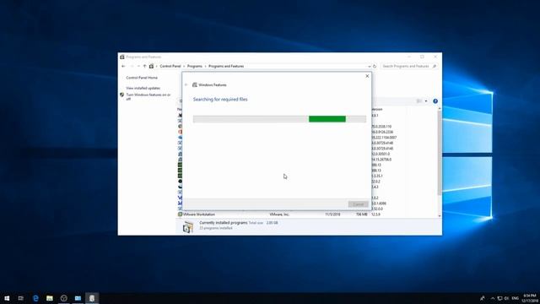Click the scroll up arrow of program list

click(x=440, y=109)
